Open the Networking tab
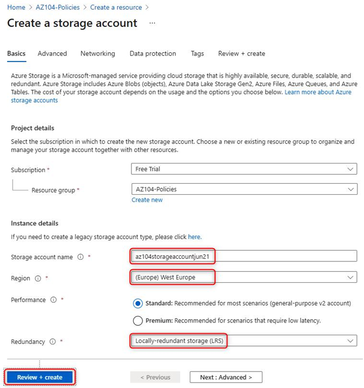Screen dimensions: 364x388 [98, 53]
